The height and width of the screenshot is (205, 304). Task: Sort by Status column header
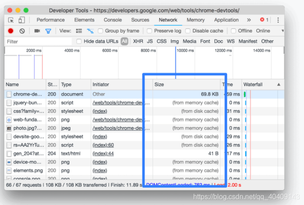click(x=52, y=84)
